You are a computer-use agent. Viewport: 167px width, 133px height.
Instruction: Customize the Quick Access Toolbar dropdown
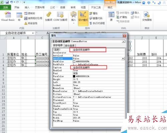[x=24, y=2]
